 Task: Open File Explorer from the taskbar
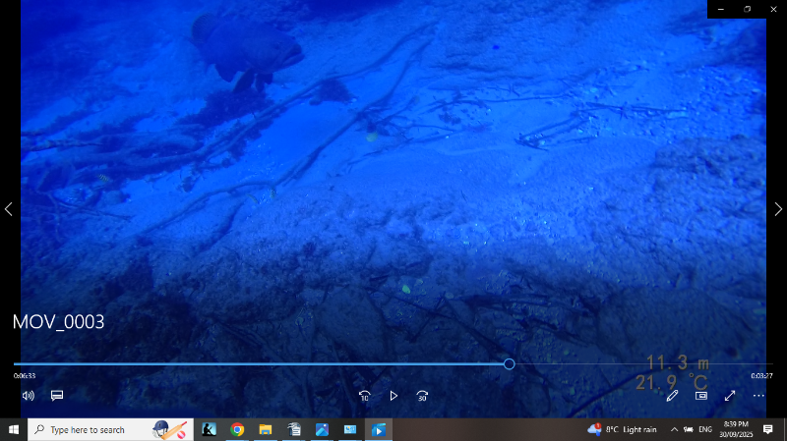click(x=265, y=429)
